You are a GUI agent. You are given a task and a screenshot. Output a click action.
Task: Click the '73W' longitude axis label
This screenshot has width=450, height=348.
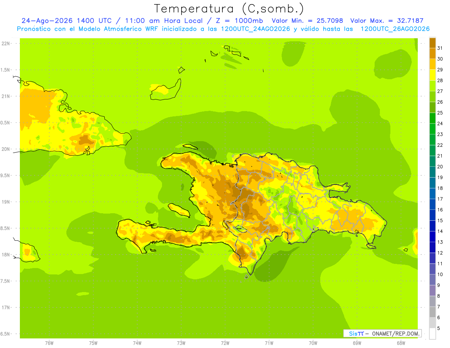[x=181, y=343]
